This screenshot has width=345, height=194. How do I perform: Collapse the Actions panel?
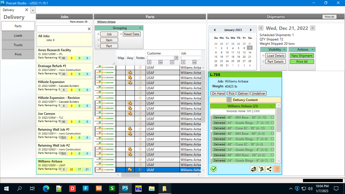click(x=313, y=50)
